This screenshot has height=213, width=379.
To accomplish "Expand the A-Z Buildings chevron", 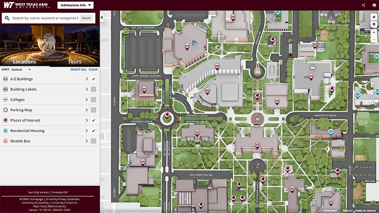I will click(x=87, y=79).
